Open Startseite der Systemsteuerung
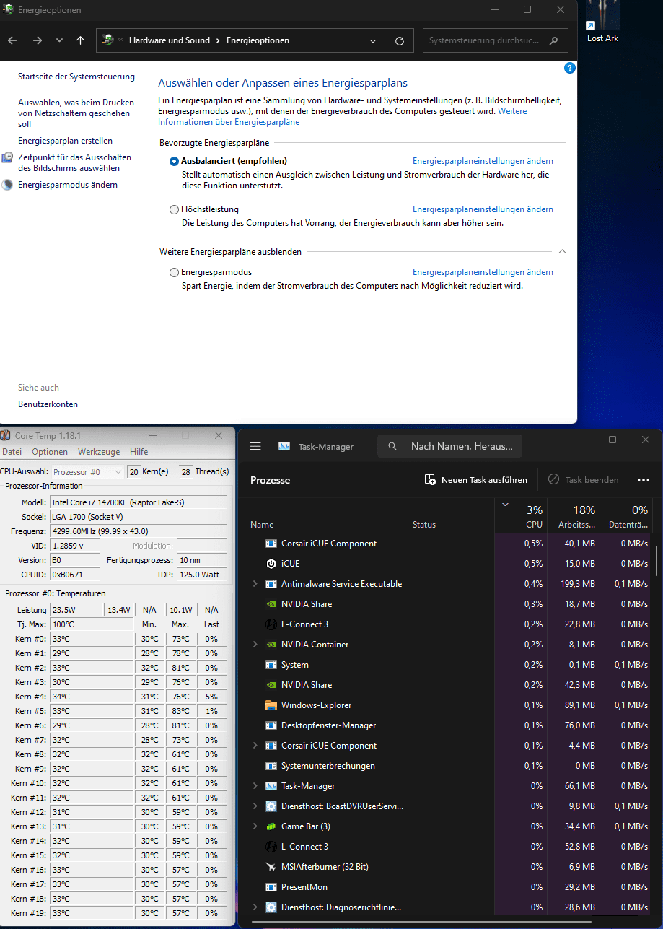This screenshot has height=929, width=663. [76, 77]
